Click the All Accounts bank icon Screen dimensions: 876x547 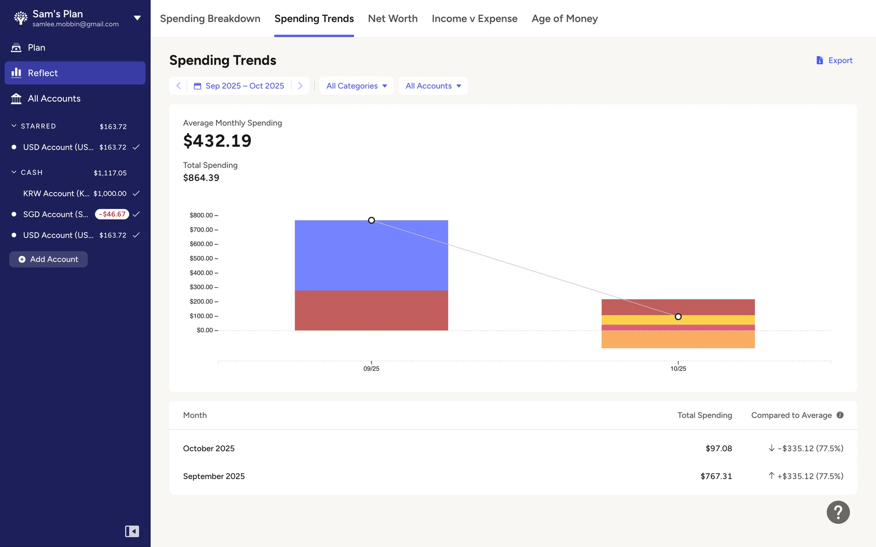[16, 98]
